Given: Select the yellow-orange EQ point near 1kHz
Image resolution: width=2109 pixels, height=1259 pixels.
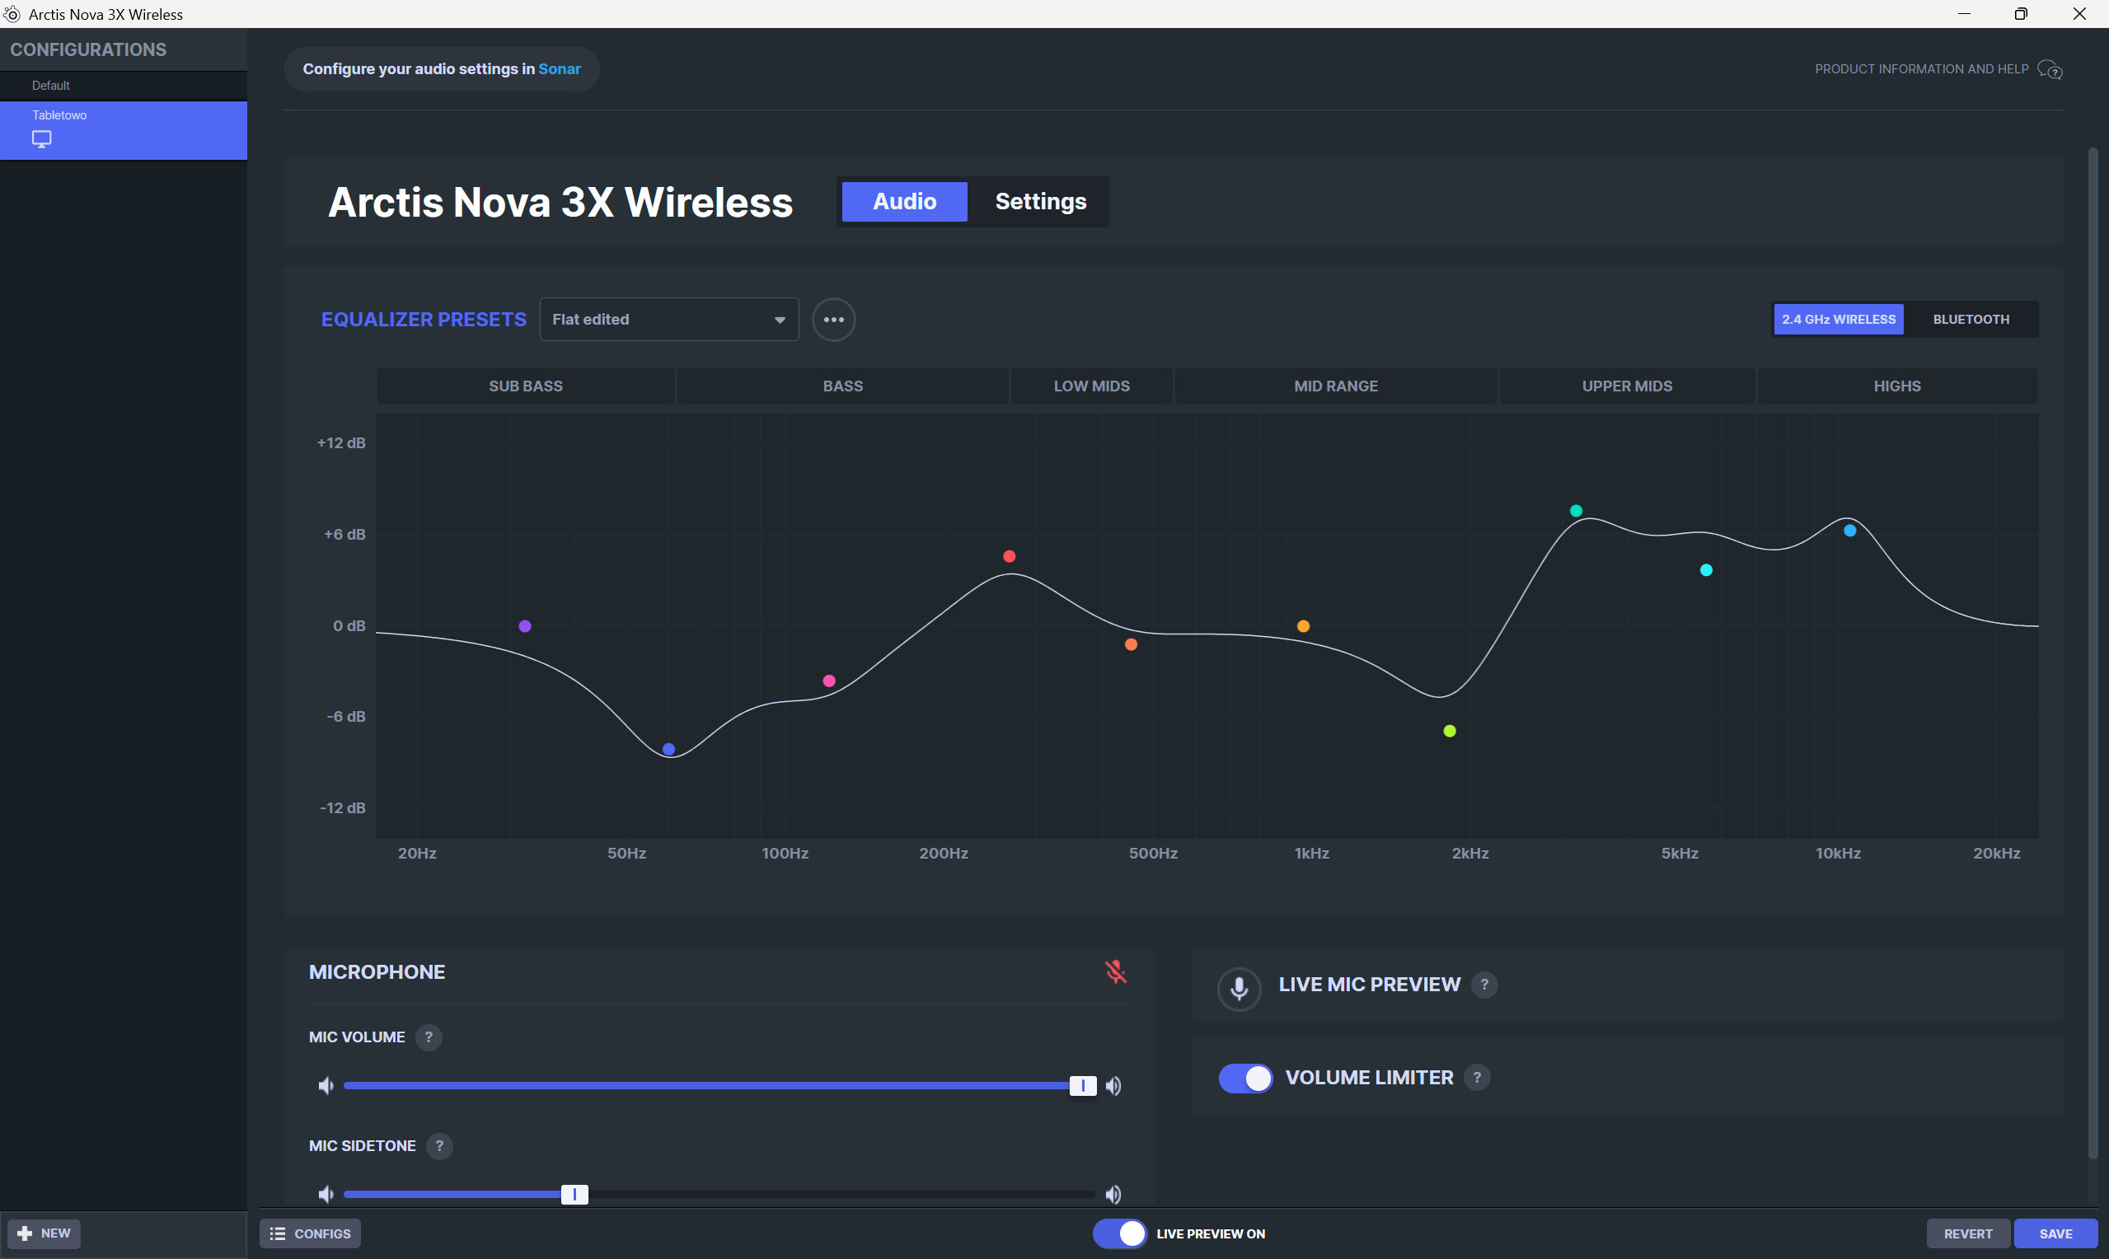Looking at the screenshot, I should tap(1303, 626).
